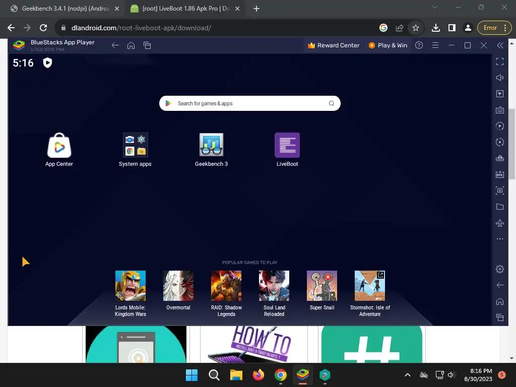Viewport: 516px width, 387px height.
Task: Click sidebar recent apps icon
Action: point(499,317)
